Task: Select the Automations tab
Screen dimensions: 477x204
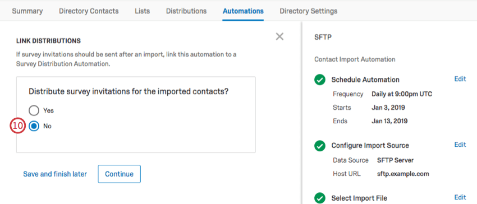Action: click(x=243, y=11)
